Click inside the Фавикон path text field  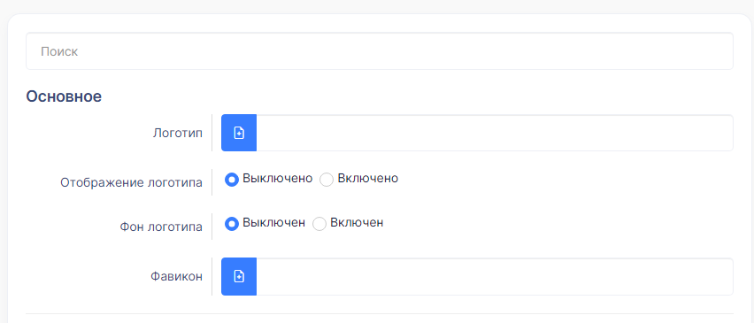pyautogui.click(x=495, y=276)
